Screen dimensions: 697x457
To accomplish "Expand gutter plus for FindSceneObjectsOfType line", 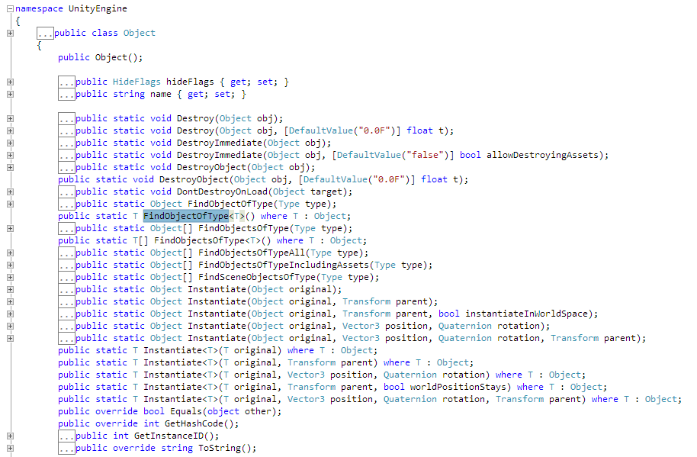I will (10, 278).
